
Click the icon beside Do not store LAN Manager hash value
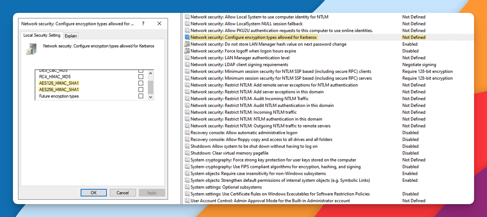[187, 44]
